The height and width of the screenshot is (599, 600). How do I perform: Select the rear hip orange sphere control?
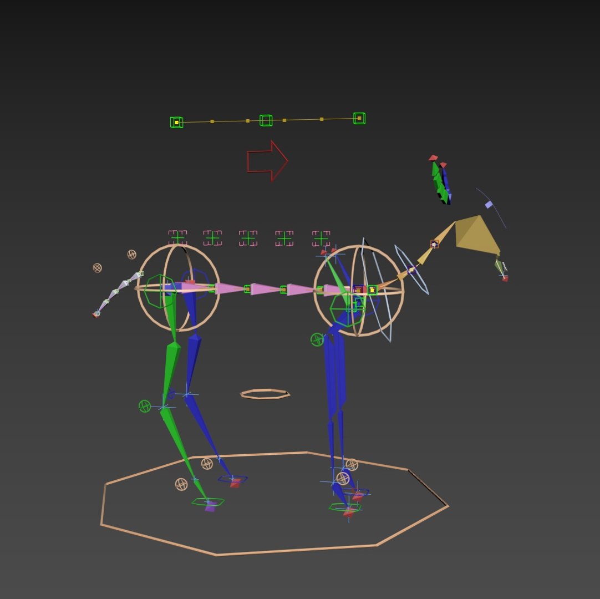coord(178,287)
